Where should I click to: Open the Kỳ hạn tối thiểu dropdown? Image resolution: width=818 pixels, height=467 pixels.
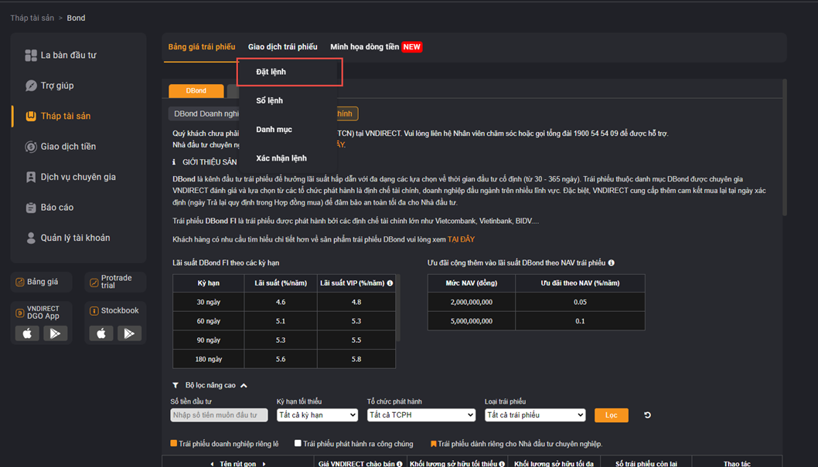pyautogui.click(x=317, y=415)
